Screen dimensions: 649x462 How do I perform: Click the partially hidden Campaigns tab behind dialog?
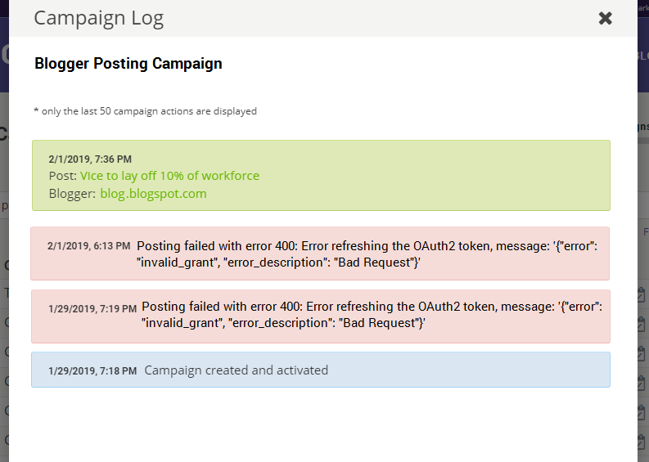tap(642, 127)
